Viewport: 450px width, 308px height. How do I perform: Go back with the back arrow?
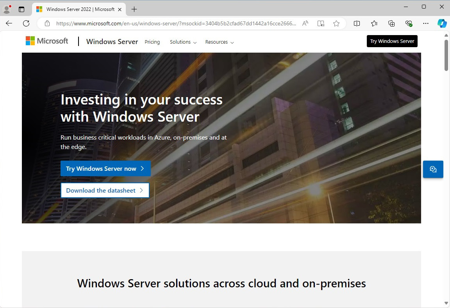tap(9, 23)
